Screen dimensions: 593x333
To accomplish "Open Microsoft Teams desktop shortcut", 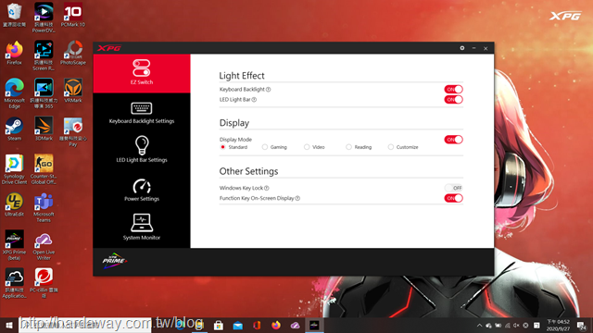I will 44,207.
